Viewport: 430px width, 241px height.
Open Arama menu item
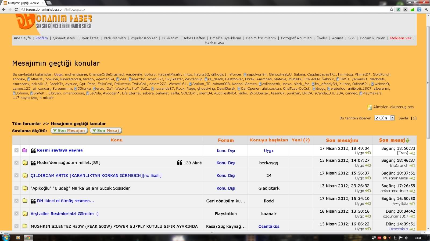click(338, 38)
